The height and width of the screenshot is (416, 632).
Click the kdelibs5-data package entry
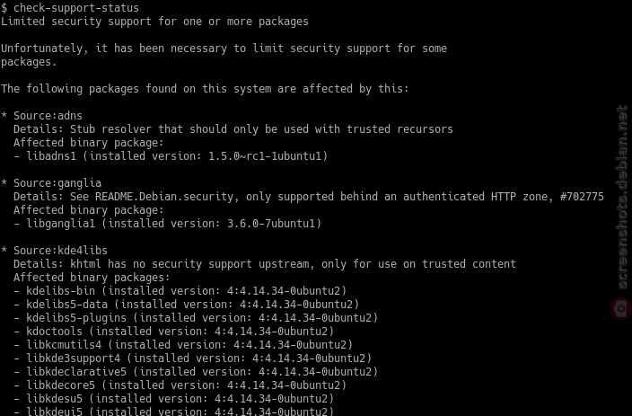(x=186, y=305)
